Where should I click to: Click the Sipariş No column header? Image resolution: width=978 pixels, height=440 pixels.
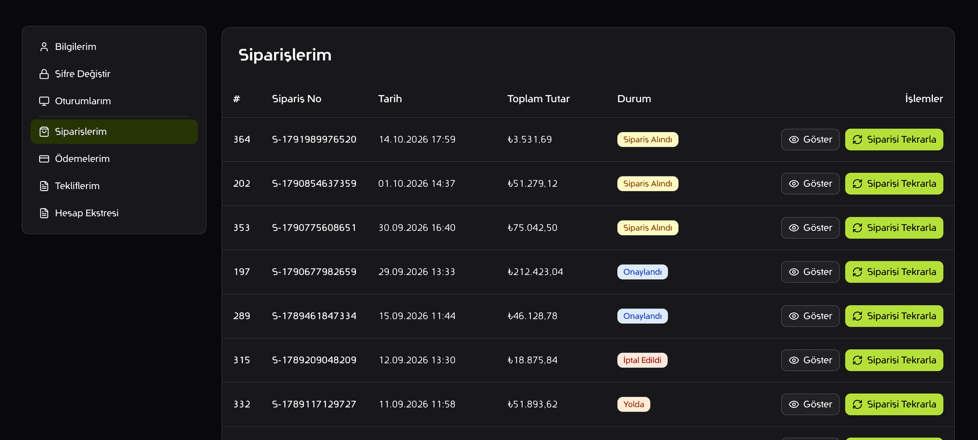[x=297, y=99]
